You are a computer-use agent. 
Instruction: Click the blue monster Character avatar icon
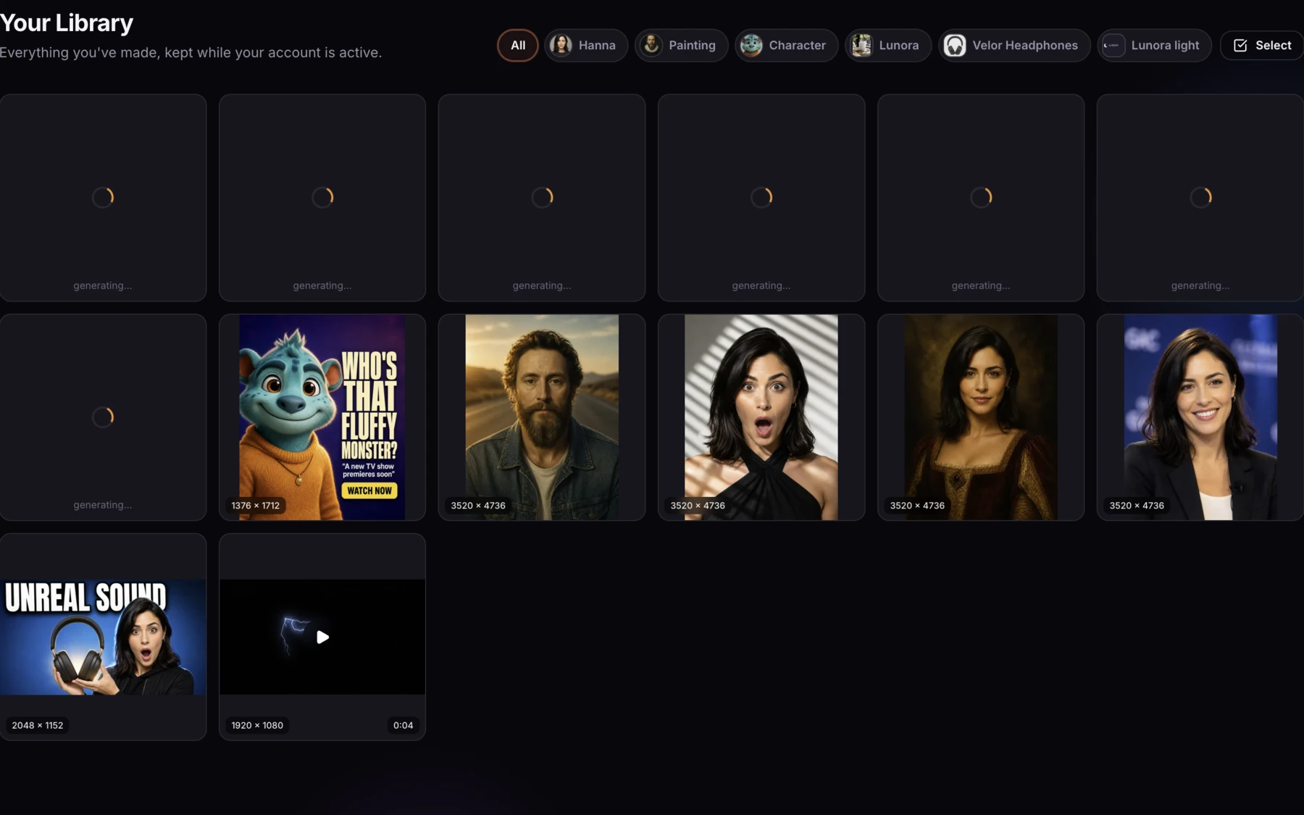[x=751, y=45]
